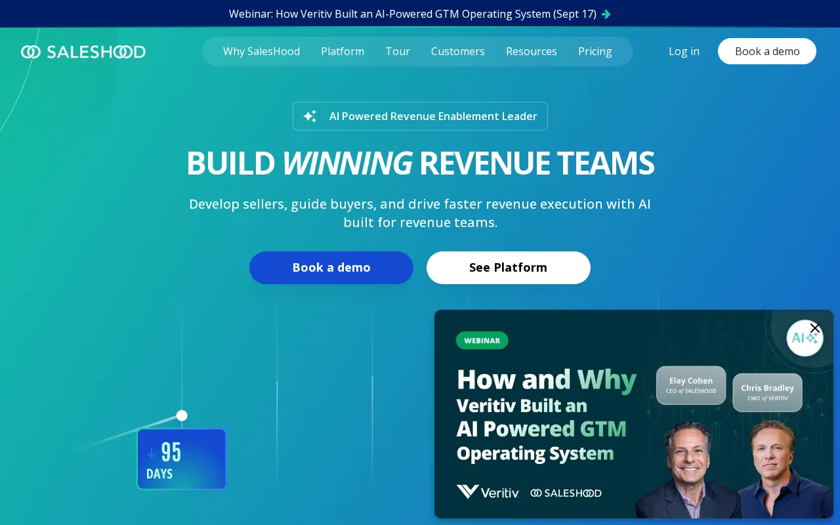The height and width of the screenshot is (525, 840).
Task: Click the green arrow in the webinar banner
Action: click(606, 14)
